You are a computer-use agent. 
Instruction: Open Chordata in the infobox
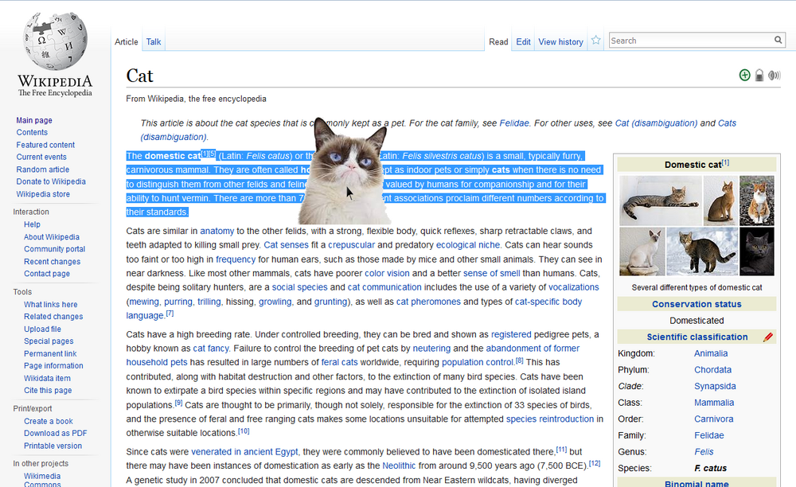(x=712, y=370)
